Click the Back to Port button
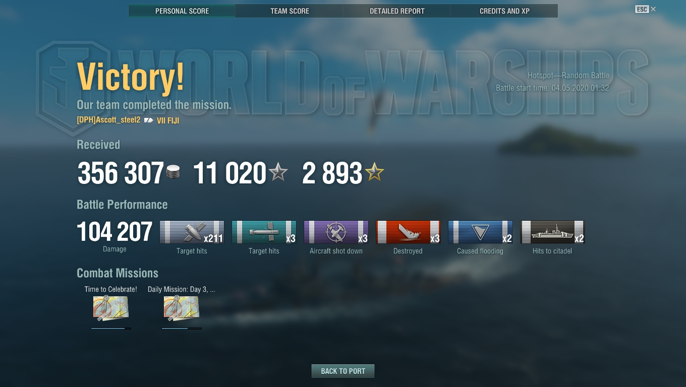Viewport: 686px width, 387px height. [x=343, y=371]
